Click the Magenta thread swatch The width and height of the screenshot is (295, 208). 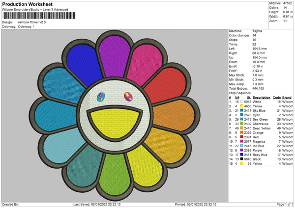click(241, 141)
